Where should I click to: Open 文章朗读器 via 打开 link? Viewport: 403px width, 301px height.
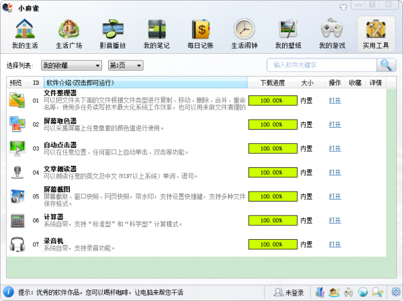coord(335,173)
